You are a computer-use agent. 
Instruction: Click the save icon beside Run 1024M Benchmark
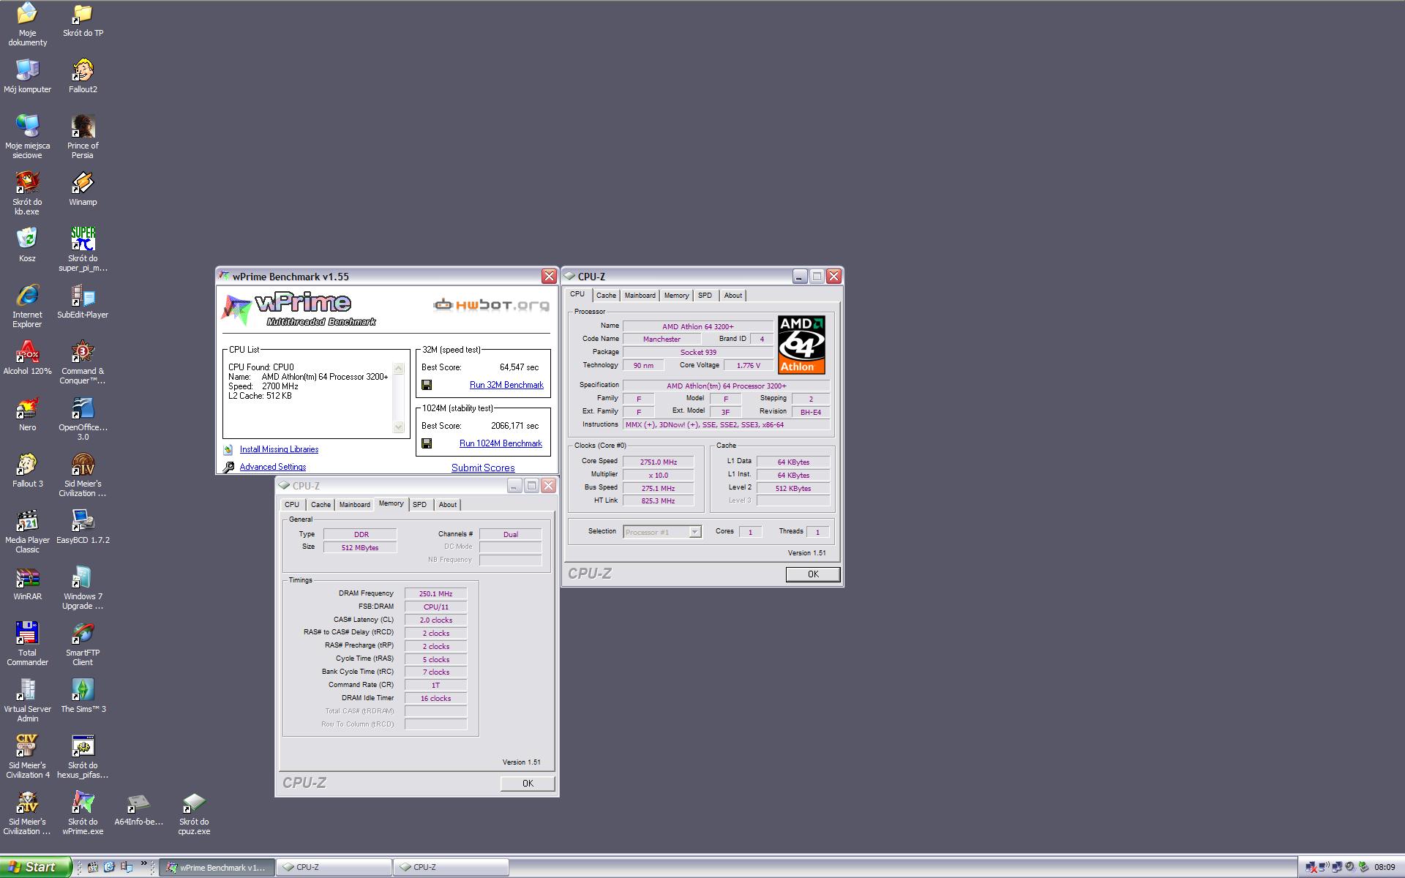(x=427, y=443)
